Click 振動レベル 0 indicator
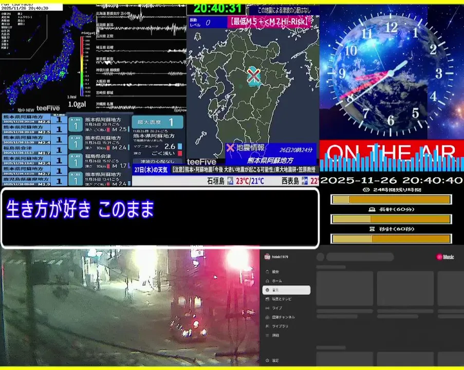464x370 pixels. click(208, 22)
